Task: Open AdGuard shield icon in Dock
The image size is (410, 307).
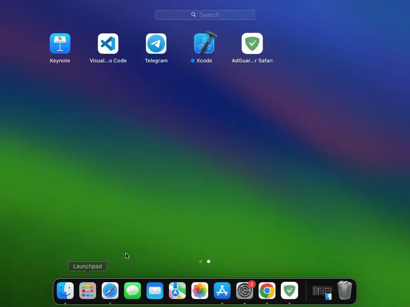Action: 289,291
